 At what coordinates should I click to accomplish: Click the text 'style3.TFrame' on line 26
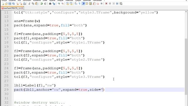(86, 77)
